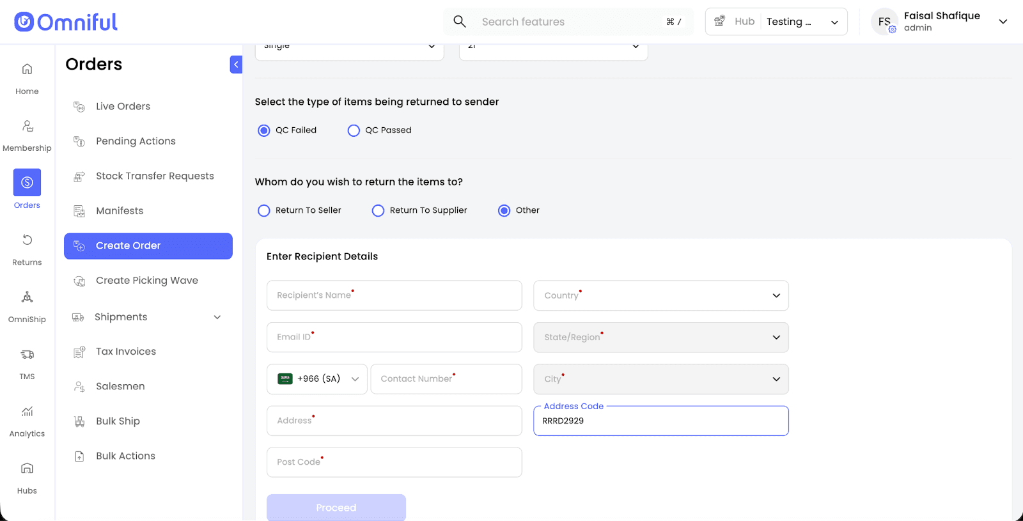
Task: Open Pending Actions in Orders menu
Action: click(x=136, y=141)
